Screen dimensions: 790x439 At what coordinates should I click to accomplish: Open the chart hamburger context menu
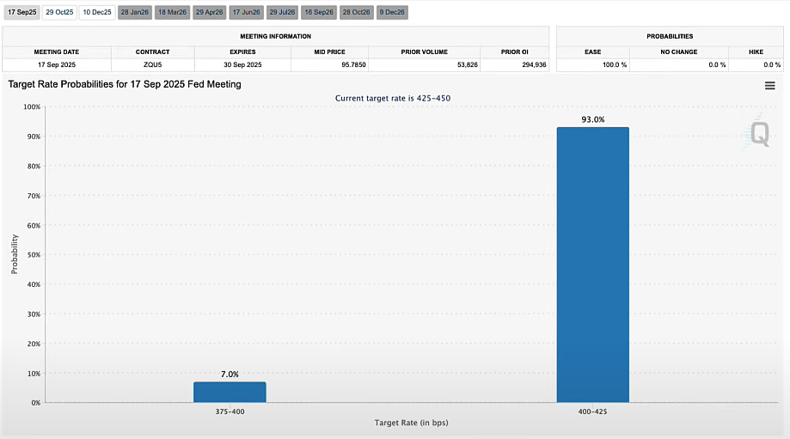click(769, 85)
